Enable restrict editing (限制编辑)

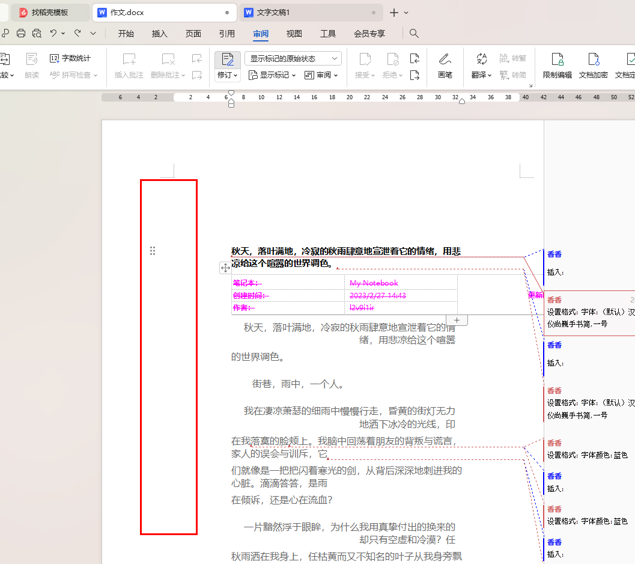pyautogui.click(x=558, y=66)
